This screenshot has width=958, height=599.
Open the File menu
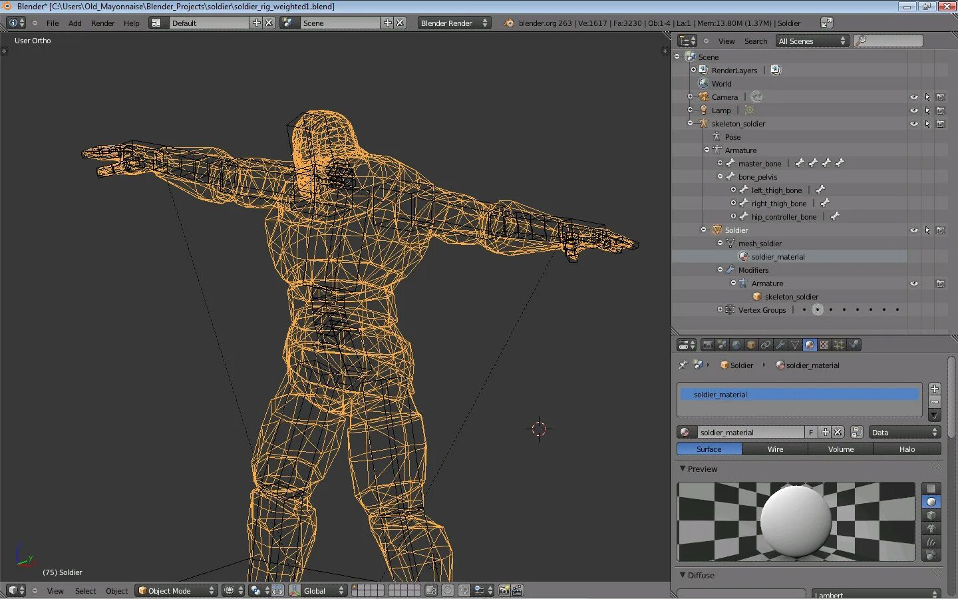[x=53, y=23]
